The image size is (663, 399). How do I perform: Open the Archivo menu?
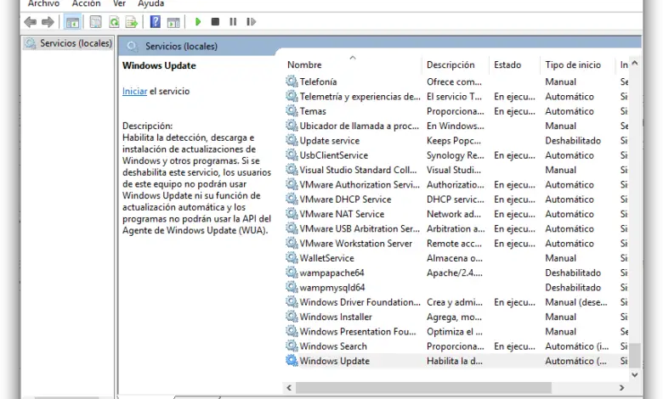pyautogui.click(x=43, y=3)
